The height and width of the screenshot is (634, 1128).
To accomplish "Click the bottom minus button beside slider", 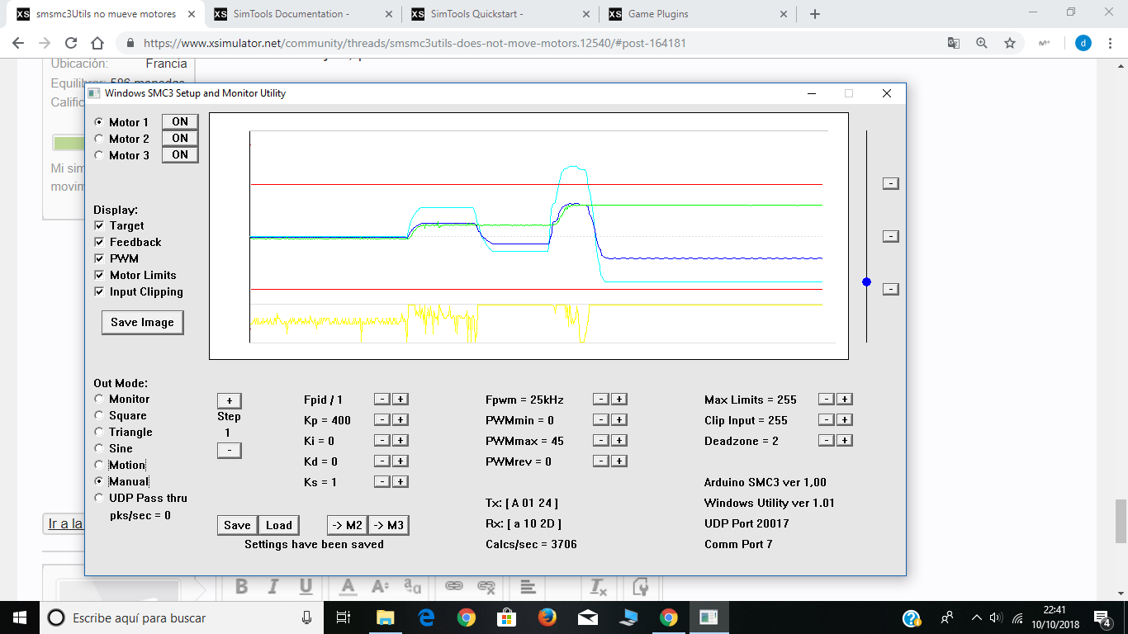I will (x=890, y=289).
